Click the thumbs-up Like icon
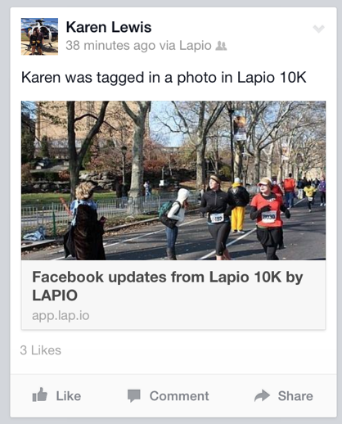Screen dimensions: 342x424 40,395
